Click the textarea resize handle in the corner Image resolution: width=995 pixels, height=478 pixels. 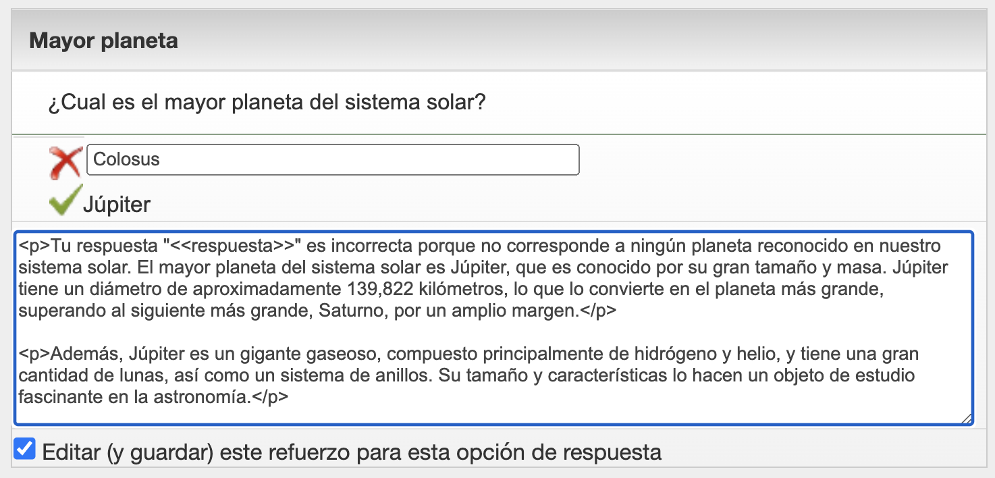[967, 419]
